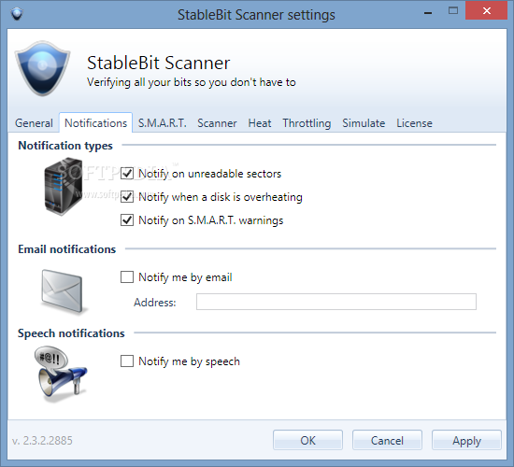
Task: Click the megaphone speech icon
Action: (x=61, y=374)
